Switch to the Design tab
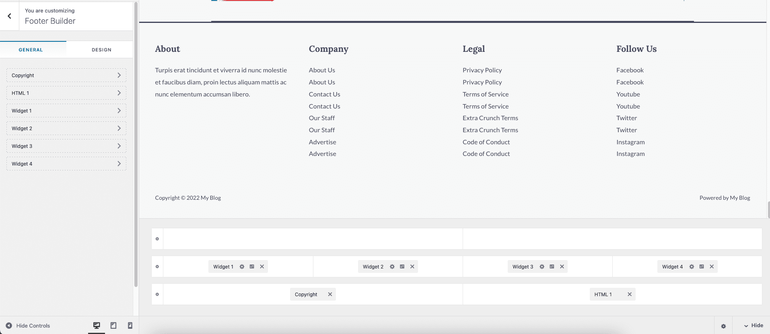The width and height of the screenshot is (770, 334). (101, 50)
